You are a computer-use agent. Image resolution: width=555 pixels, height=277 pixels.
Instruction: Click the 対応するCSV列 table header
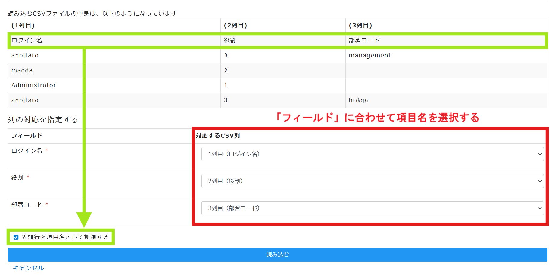[218, 136]
